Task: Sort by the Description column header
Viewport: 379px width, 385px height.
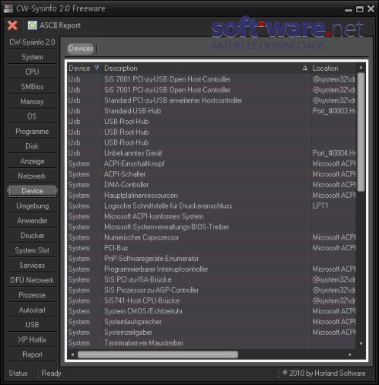Action: (x=206, y=68)
